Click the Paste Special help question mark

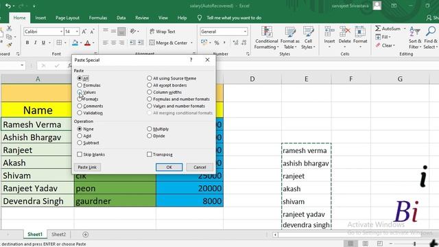pyautogui.click(x=191, y=60)
